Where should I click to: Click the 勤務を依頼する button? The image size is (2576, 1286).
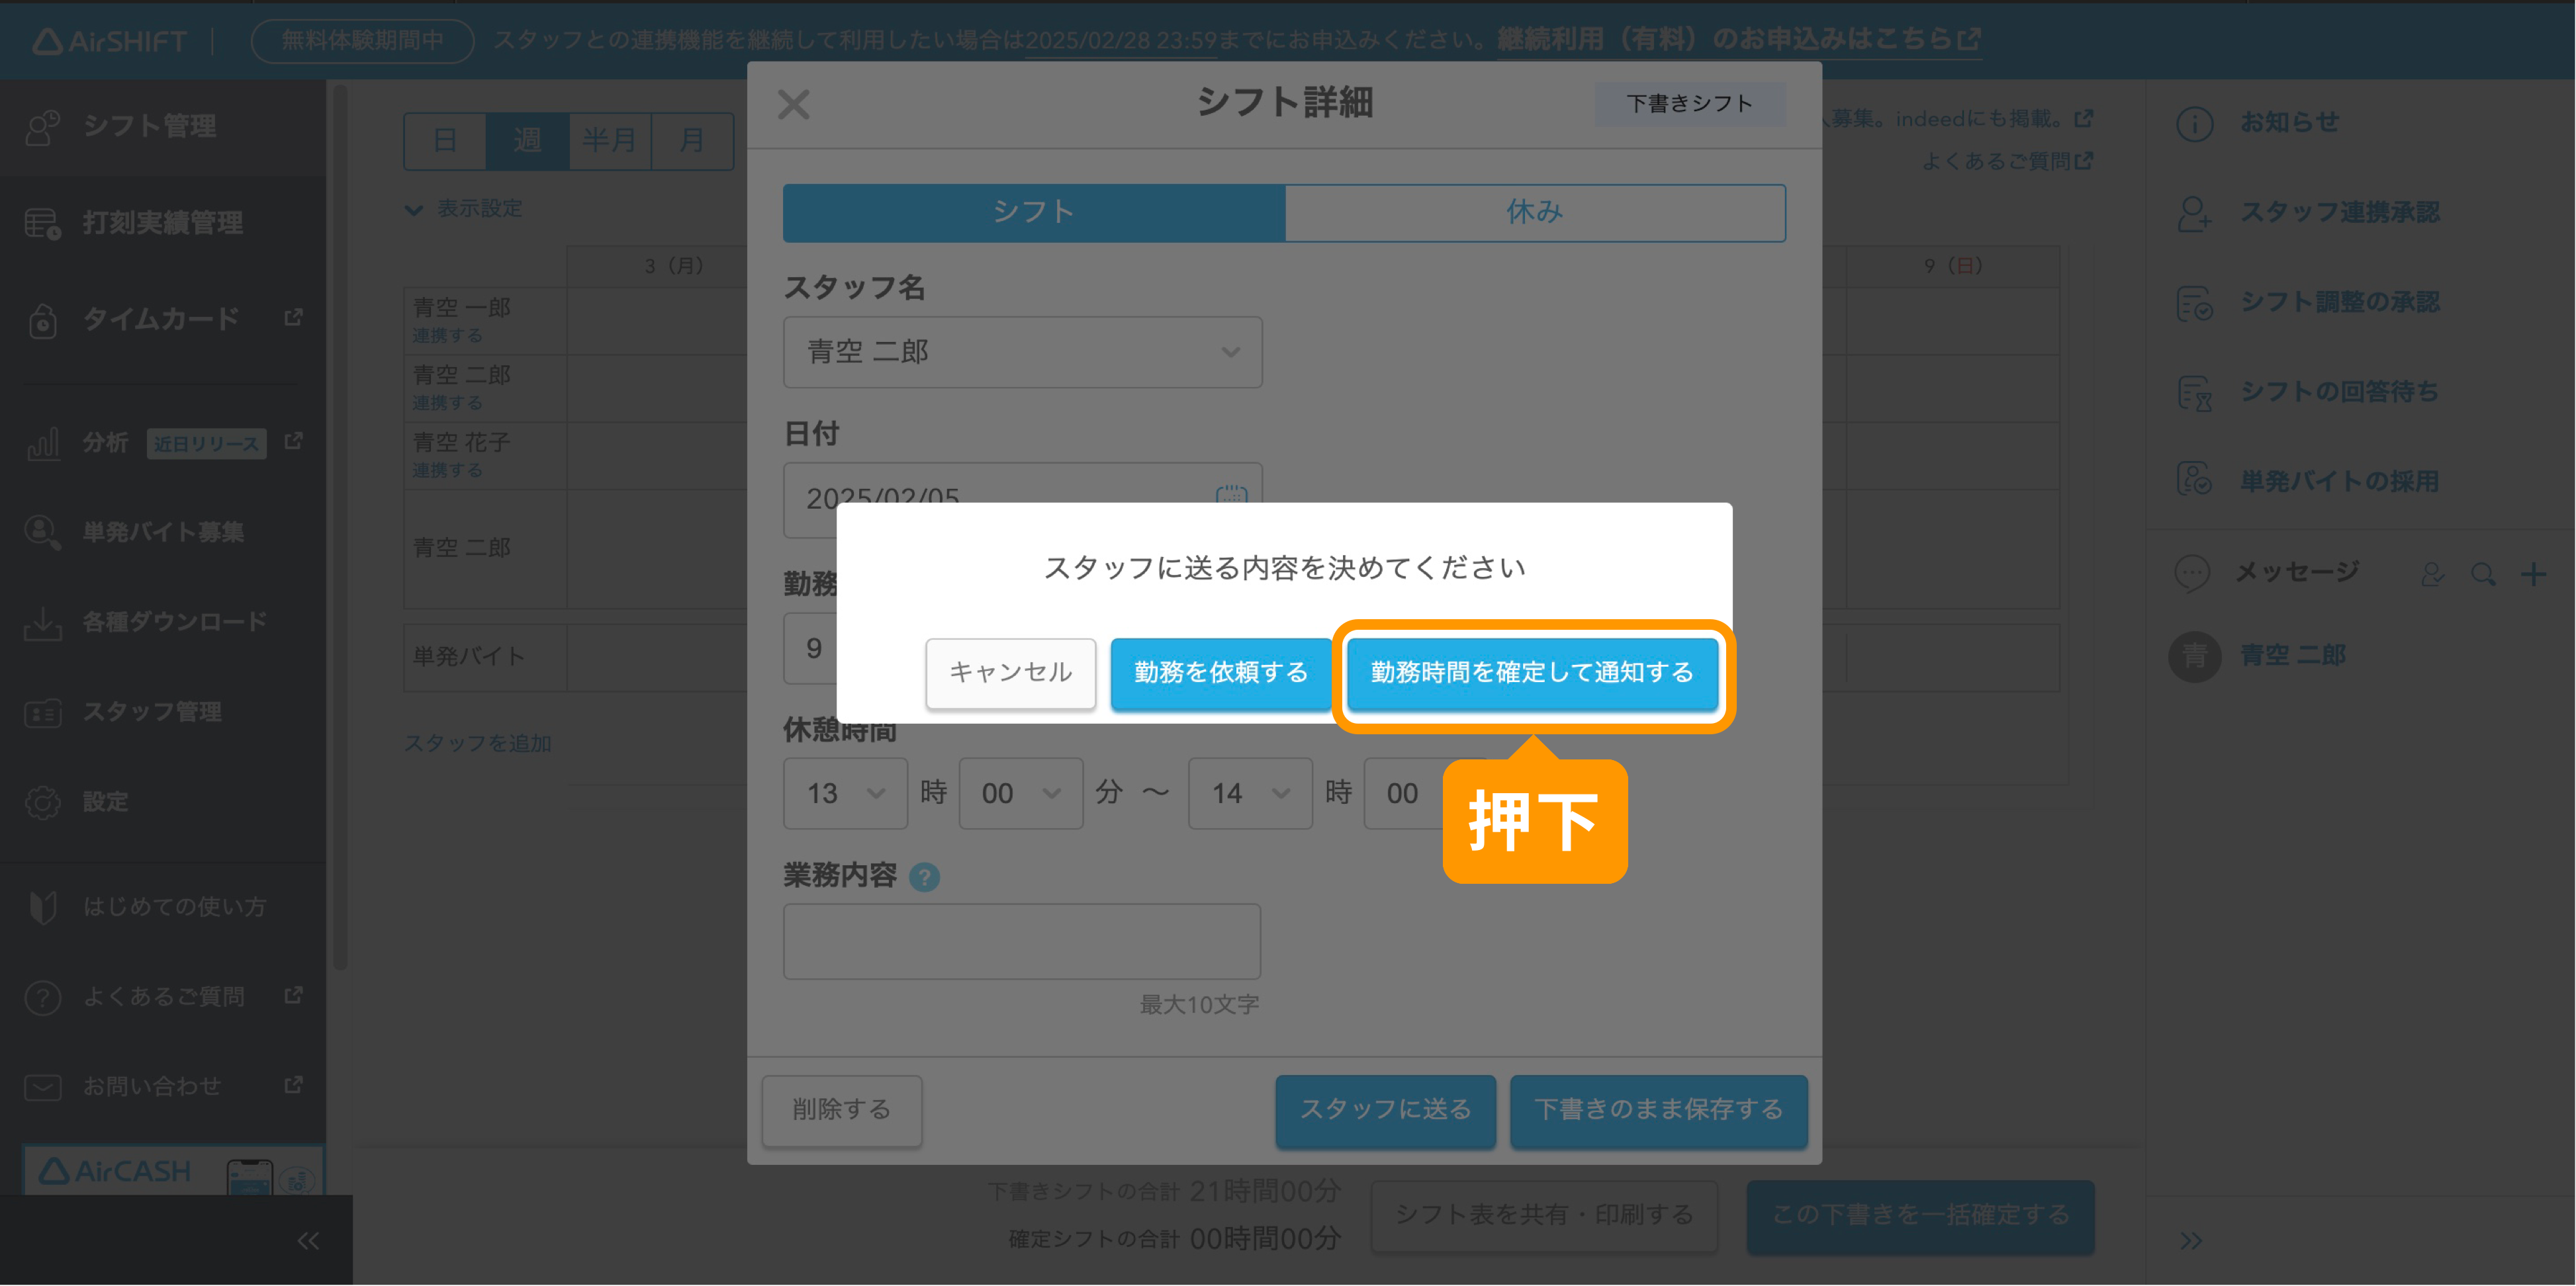pyautogui.click(x=1221, y=673)
